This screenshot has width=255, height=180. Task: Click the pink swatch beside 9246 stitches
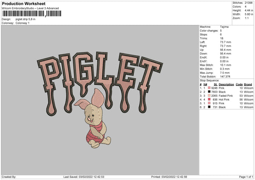[209, 88]
